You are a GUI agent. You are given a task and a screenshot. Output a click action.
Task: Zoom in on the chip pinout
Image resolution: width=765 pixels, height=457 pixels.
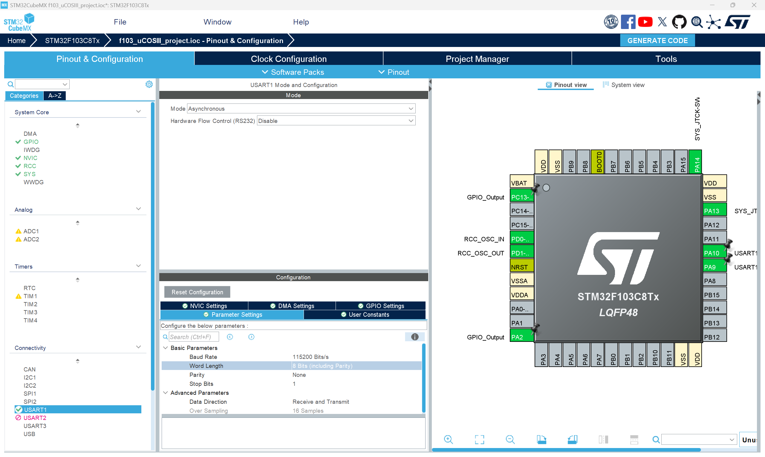click(448, 439)
